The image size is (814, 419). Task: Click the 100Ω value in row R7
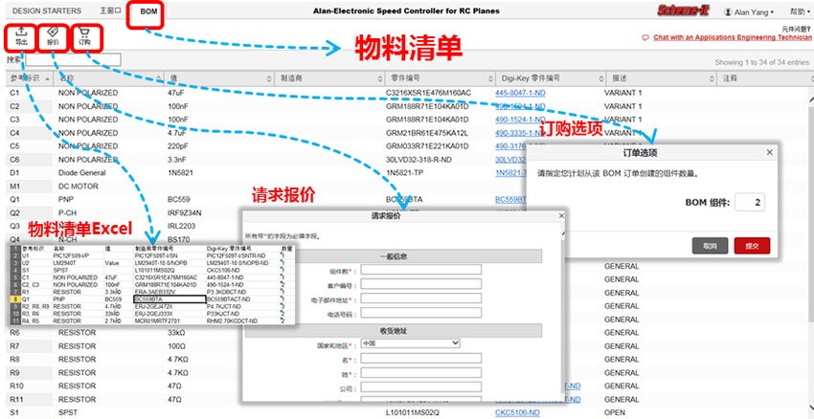click(x=175, y=346)
